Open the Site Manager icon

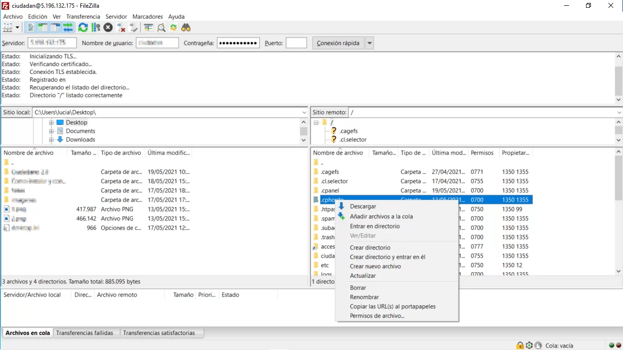pos(8,28)
